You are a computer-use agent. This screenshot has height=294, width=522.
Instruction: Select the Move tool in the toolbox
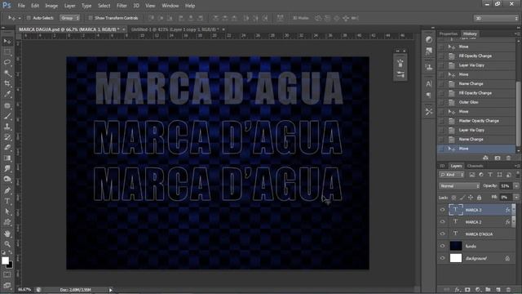(x=7, y=42)
